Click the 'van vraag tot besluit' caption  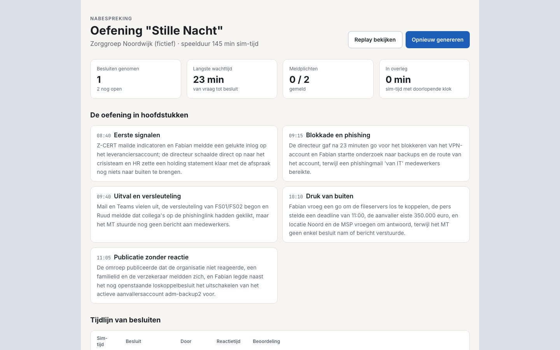[x=215, y=89]
